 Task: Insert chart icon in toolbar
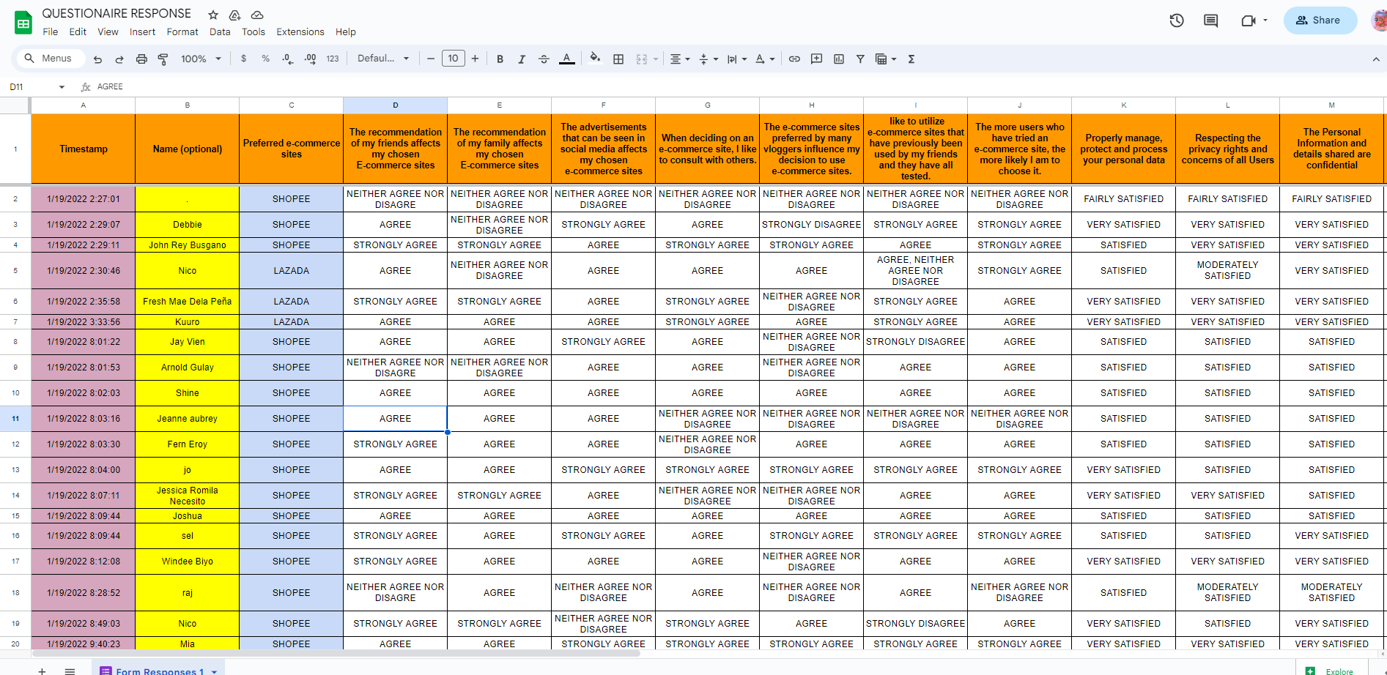(x=839, y=59)
